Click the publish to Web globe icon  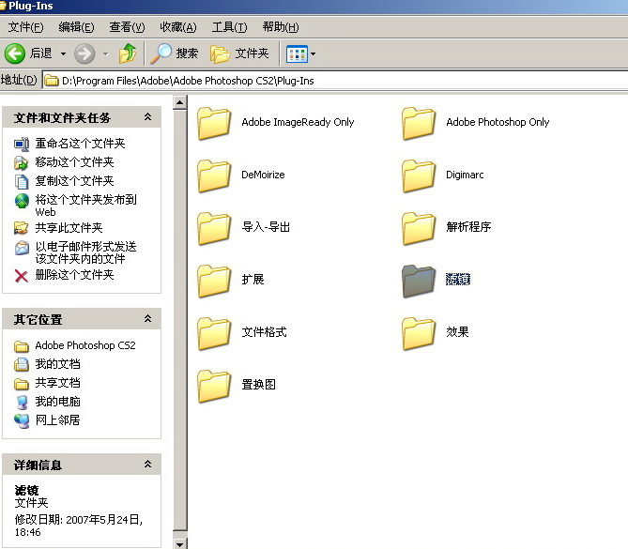pyautogui.click(x=22, y=201)
